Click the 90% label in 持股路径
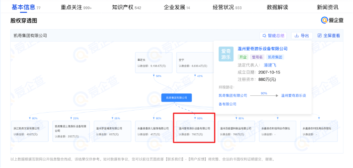 pyautogui.click(x=264, y=93)
